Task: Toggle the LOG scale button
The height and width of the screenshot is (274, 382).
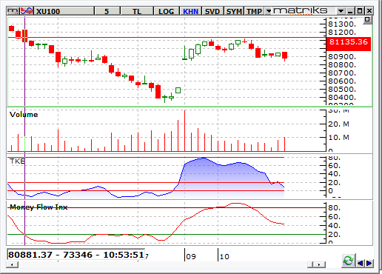Action: click(x=167, y=11)
